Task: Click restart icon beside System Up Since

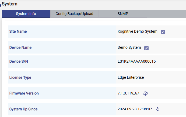Action: coord(158,109)
